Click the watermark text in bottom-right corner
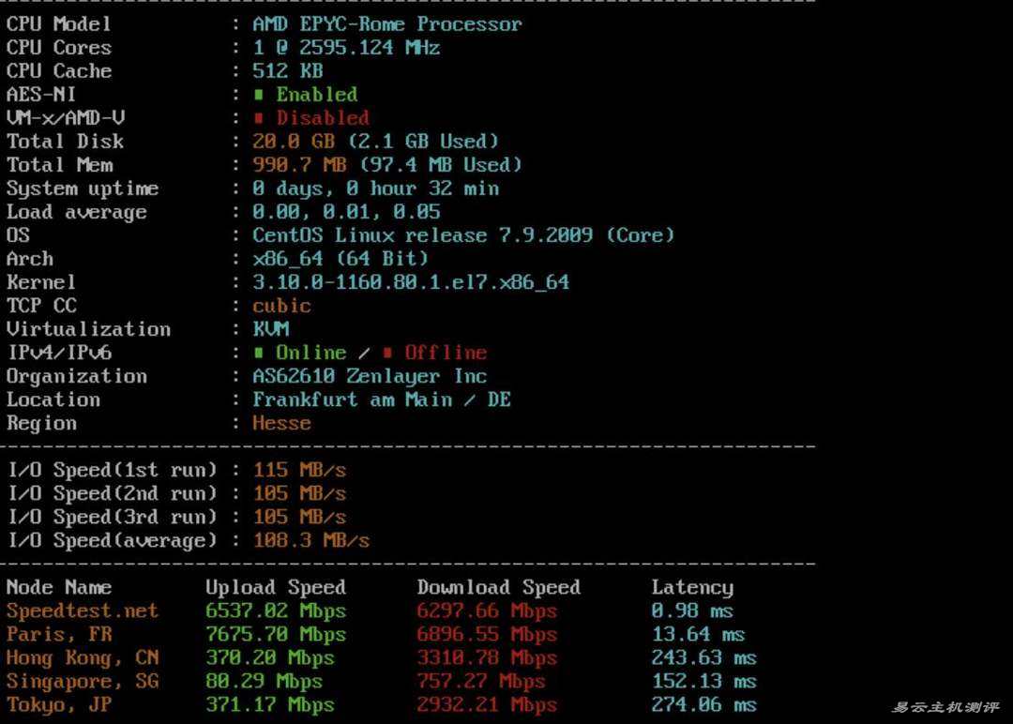The image size is (1013, 724). 945,706
